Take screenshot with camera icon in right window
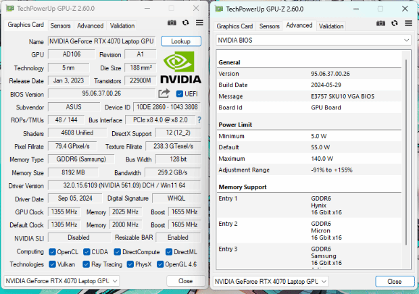Viewport: 419px width, 294px height. pos(380,23)
